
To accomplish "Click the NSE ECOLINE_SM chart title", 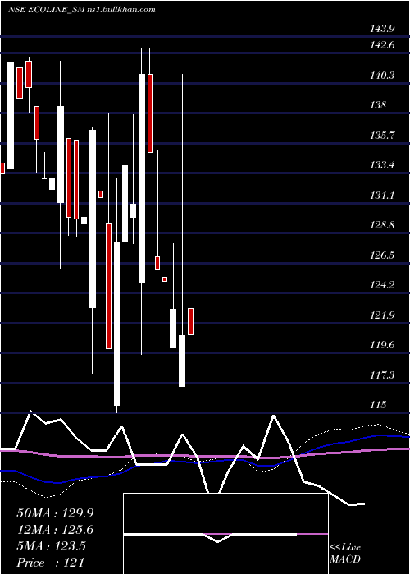I will pos(82,10).
